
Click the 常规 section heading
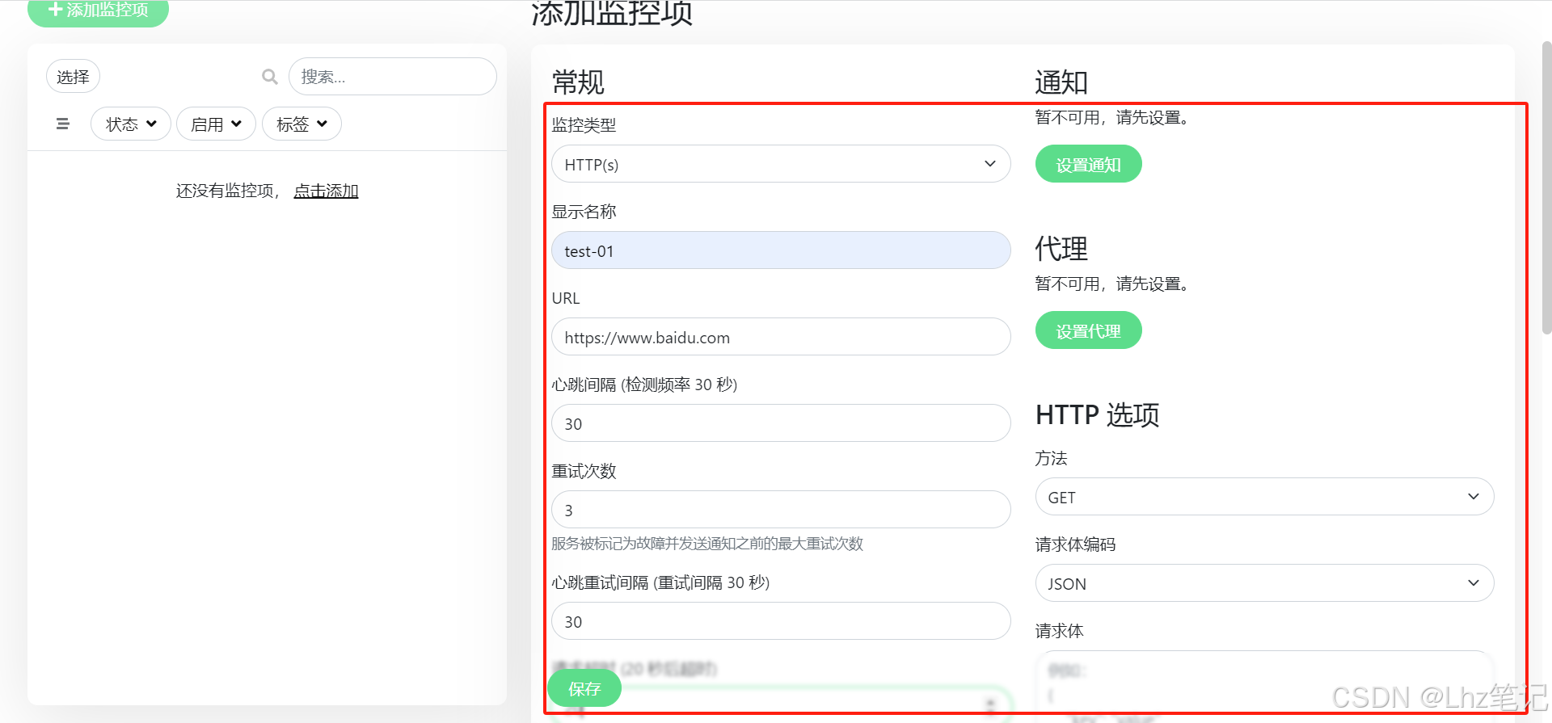(x=578, y=82)
